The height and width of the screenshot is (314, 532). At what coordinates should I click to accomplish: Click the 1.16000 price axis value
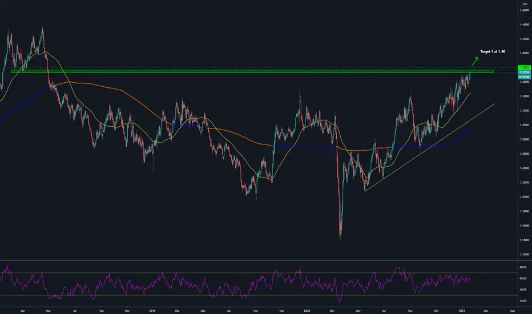(525, 226)
